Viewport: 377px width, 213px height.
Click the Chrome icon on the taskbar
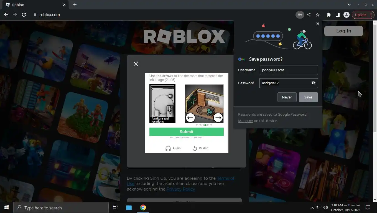143,207
